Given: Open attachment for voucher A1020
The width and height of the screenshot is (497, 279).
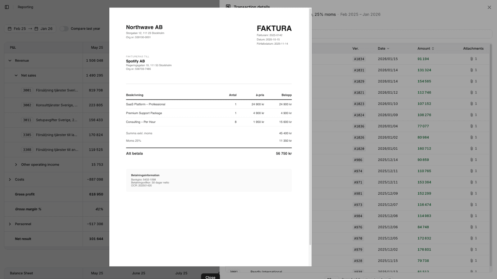Looking at the screenshot, I should [473, 148].
